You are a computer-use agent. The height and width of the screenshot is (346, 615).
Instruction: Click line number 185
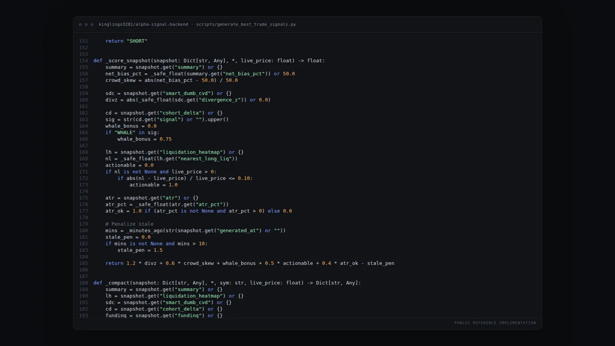pos(83,263)
